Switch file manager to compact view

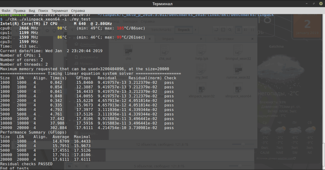pos(252,30)
